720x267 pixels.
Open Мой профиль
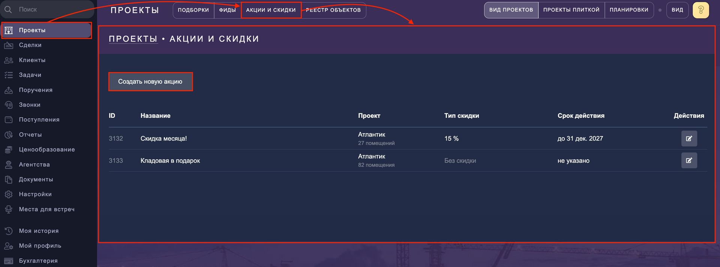coord(40,246)
